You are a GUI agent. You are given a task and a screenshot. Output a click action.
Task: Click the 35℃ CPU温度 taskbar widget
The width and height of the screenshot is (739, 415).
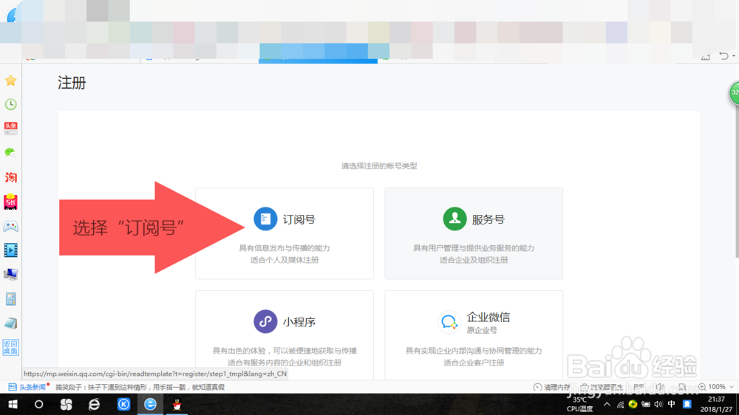click(580, 405)
